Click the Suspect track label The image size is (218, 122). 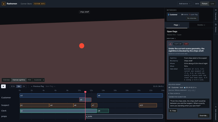5,105
